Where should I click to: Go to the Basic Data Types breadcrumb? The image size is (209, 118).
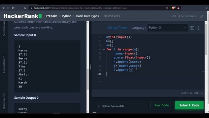point(88,16)
